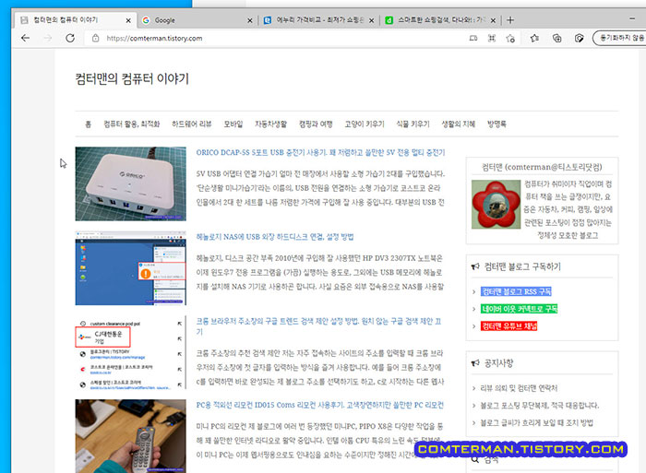Open a new tab with the plus button
The width and height of the screenshot is (646, 473).
510,20
